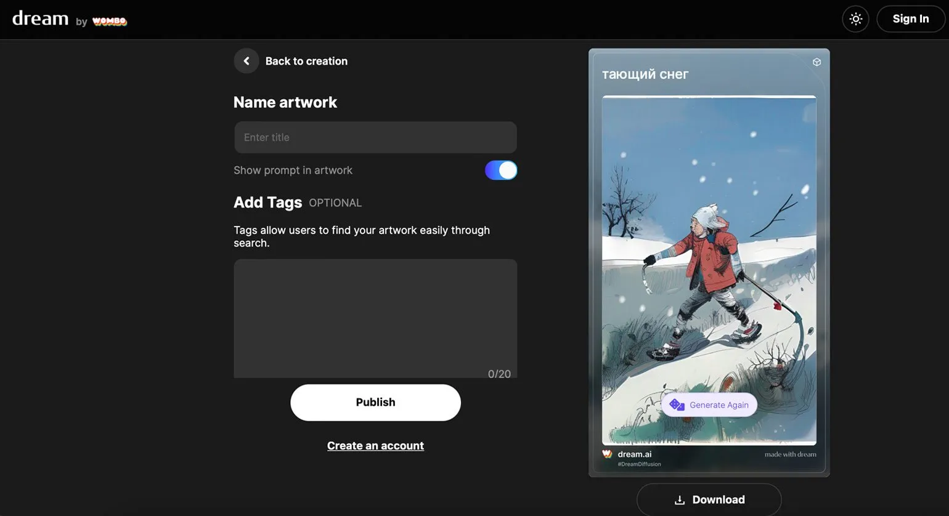The image size is (949, 516).
Task: Click the Generate Again label
Action: (719, 405)
